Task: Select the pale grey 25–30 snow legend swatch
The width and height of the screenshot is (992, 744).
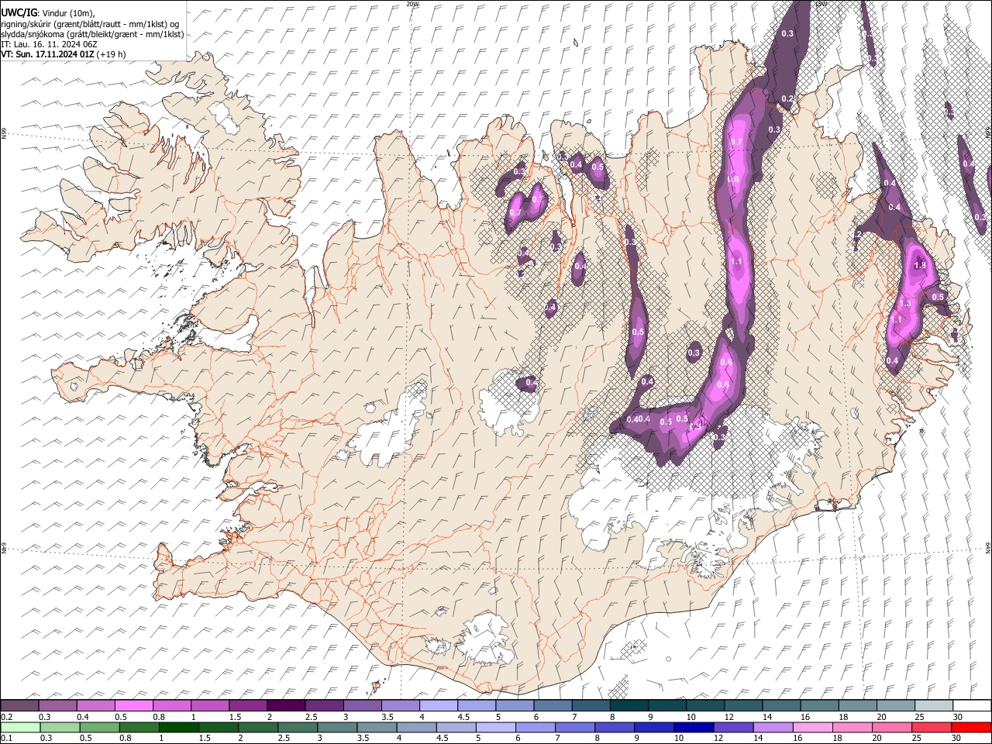Action: [x=934, y=705]
